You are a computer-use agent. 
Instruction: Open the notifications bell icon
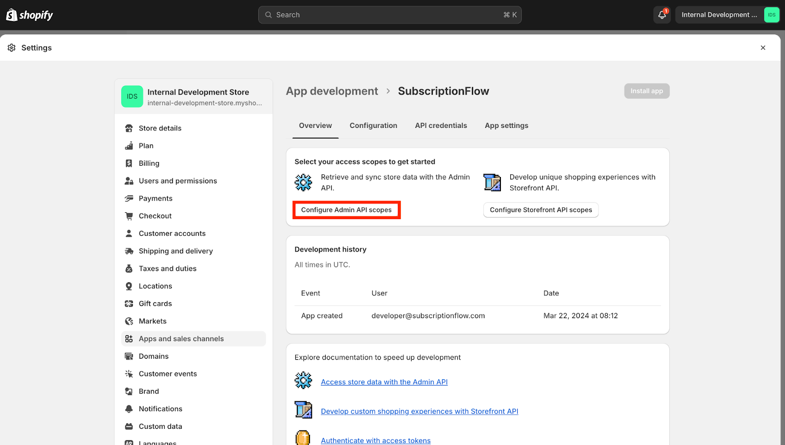pyautogui.click(x=662, y=15)
